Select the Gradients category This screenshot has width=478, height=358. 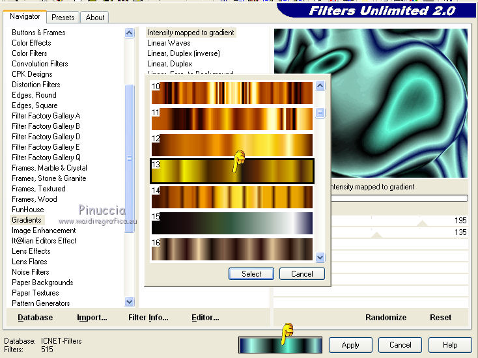pyautogui.click(x=27, y=219)
